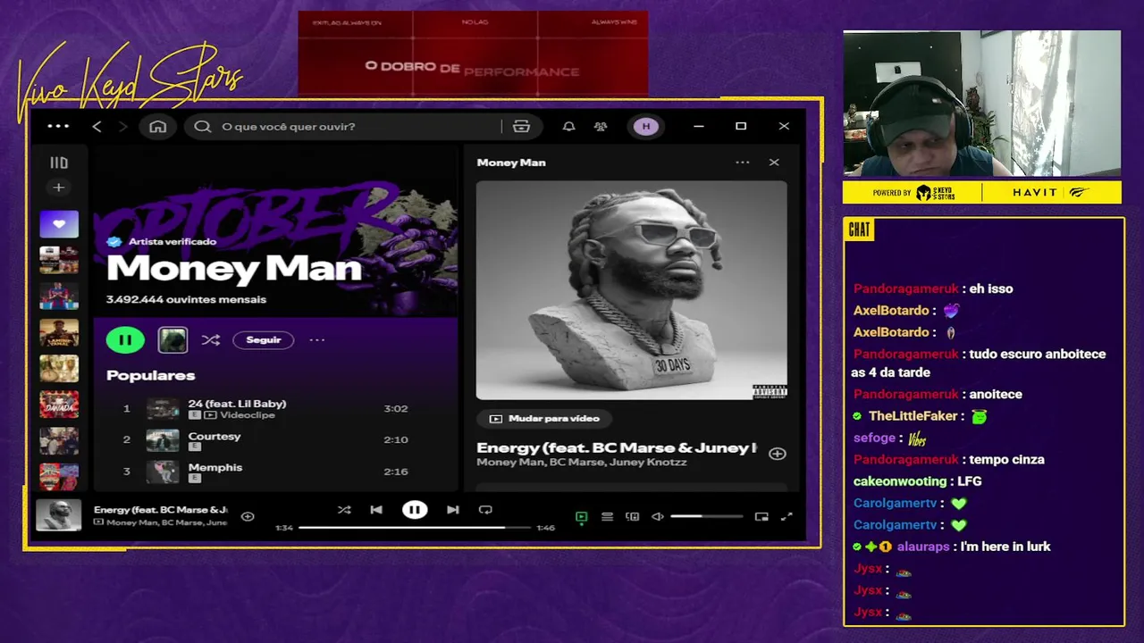This screenshot has height=643, width=1144.
Task: Collapse the Your Library sidebar icon
Action: [59, 163]
